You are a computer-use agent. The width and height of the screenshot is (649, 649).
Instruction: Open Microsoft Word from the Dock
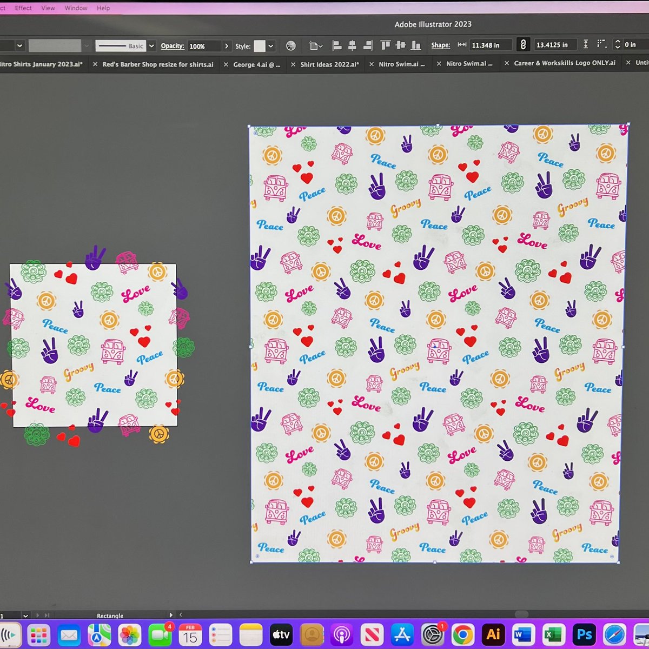click(x=524, y=634)
